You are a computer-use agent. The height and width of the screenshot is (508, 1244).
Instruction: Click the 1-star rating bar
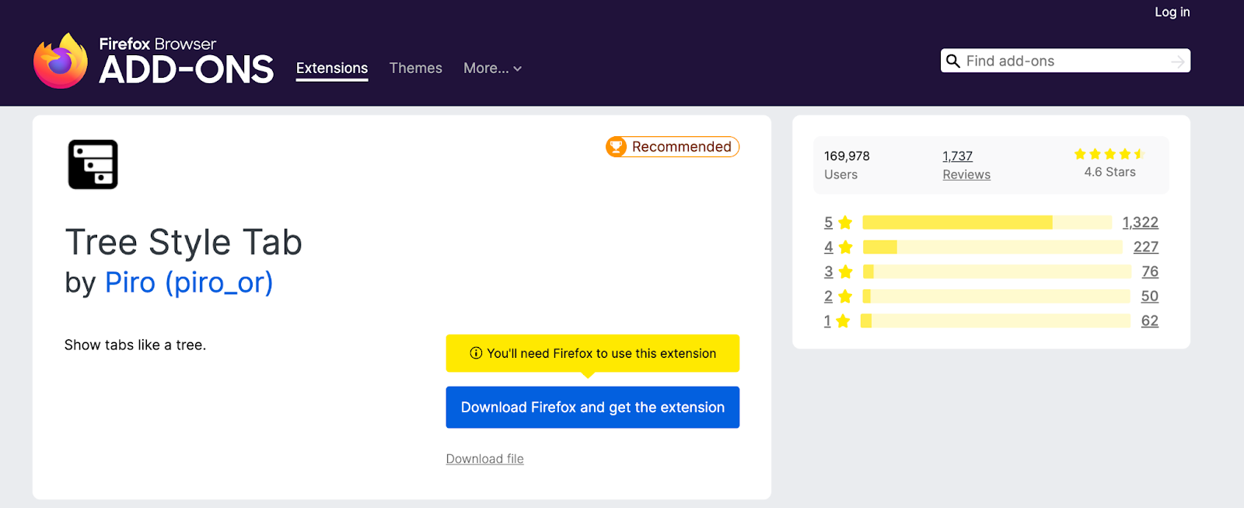[x=996, y=321]
